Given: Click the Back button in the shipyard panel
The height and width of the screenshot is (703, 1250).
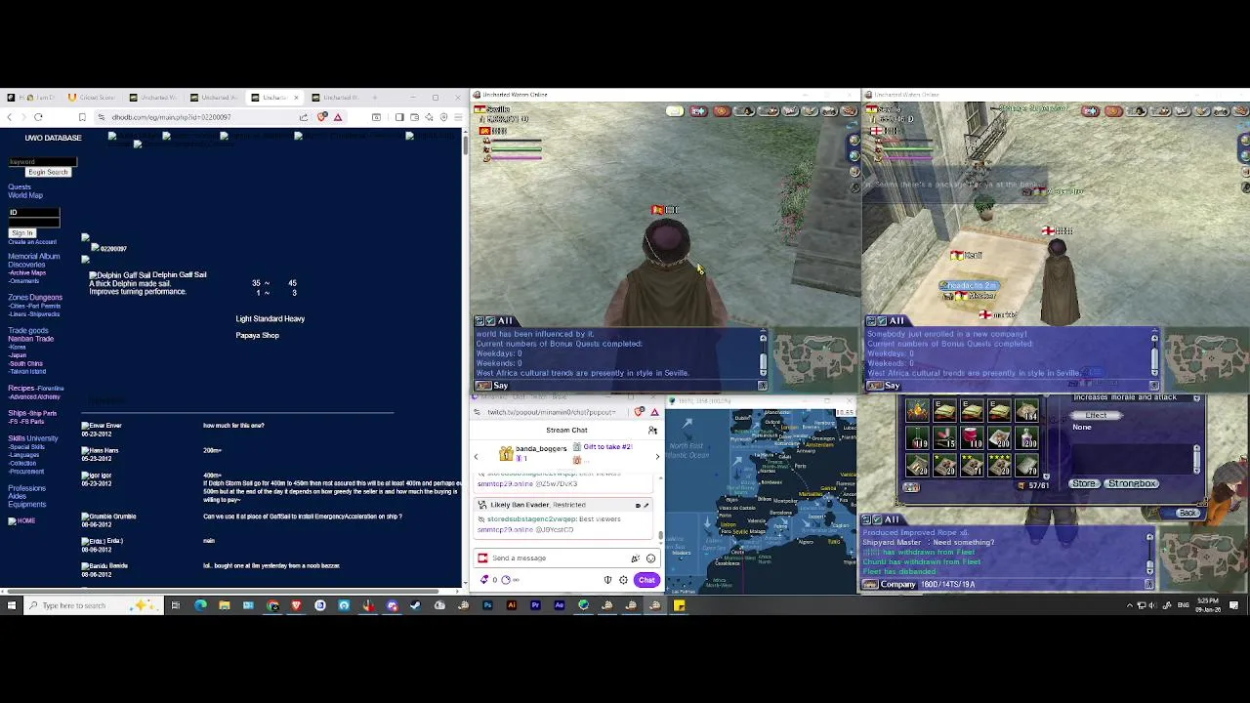Looking at the screenshot, I should [x=1187, y=514].
